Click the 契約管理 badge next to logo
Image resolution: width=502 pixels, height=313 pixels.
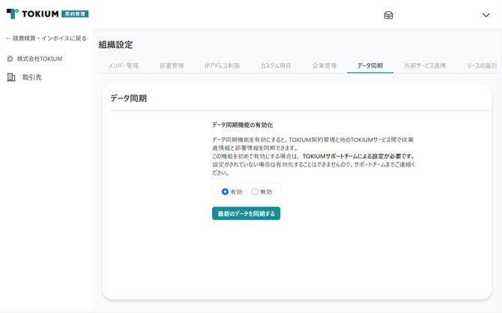tap(75, 14)
